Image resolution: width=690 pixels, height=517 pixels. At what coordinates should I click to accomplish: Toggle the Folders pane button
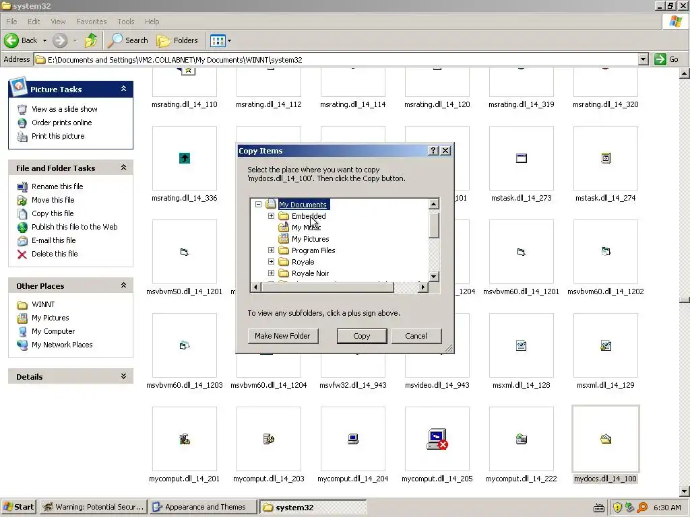tap(177, 40)
